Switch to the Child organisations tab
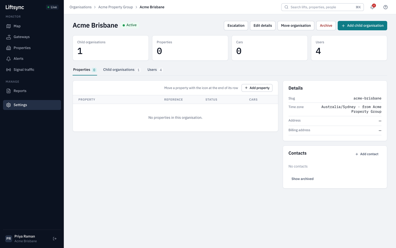This screenshot has height=248, width=396. 122,70
